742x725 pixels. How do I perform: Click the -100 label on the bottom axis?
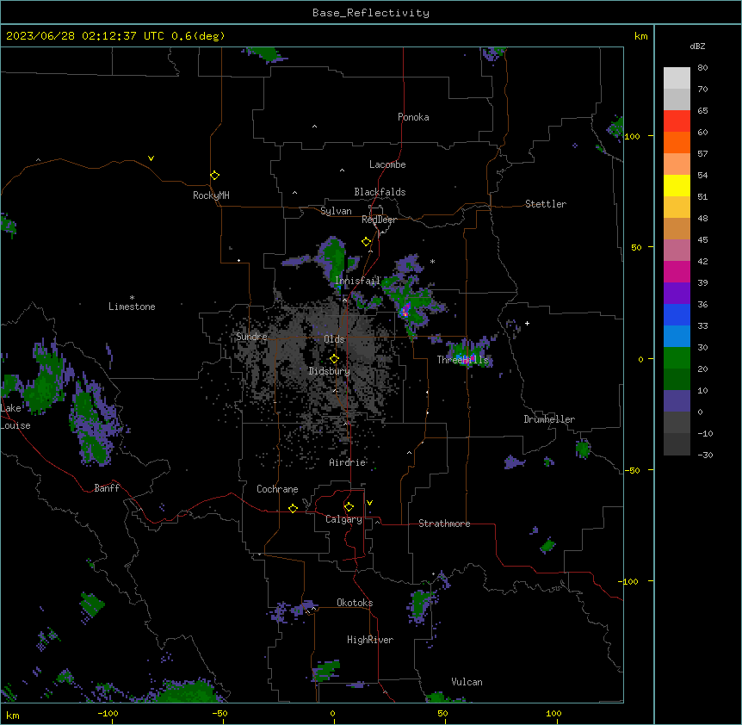coord(108,713)
